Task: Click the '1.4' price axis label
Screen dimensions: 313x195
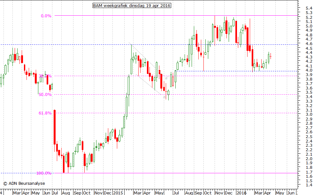Action: pyautogui.click(x=309, y=185)
